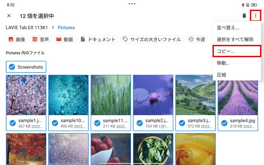This screenshot has height=165, width=264.
Task: Open the three-dot overflow menu
Action: [256, 16]
